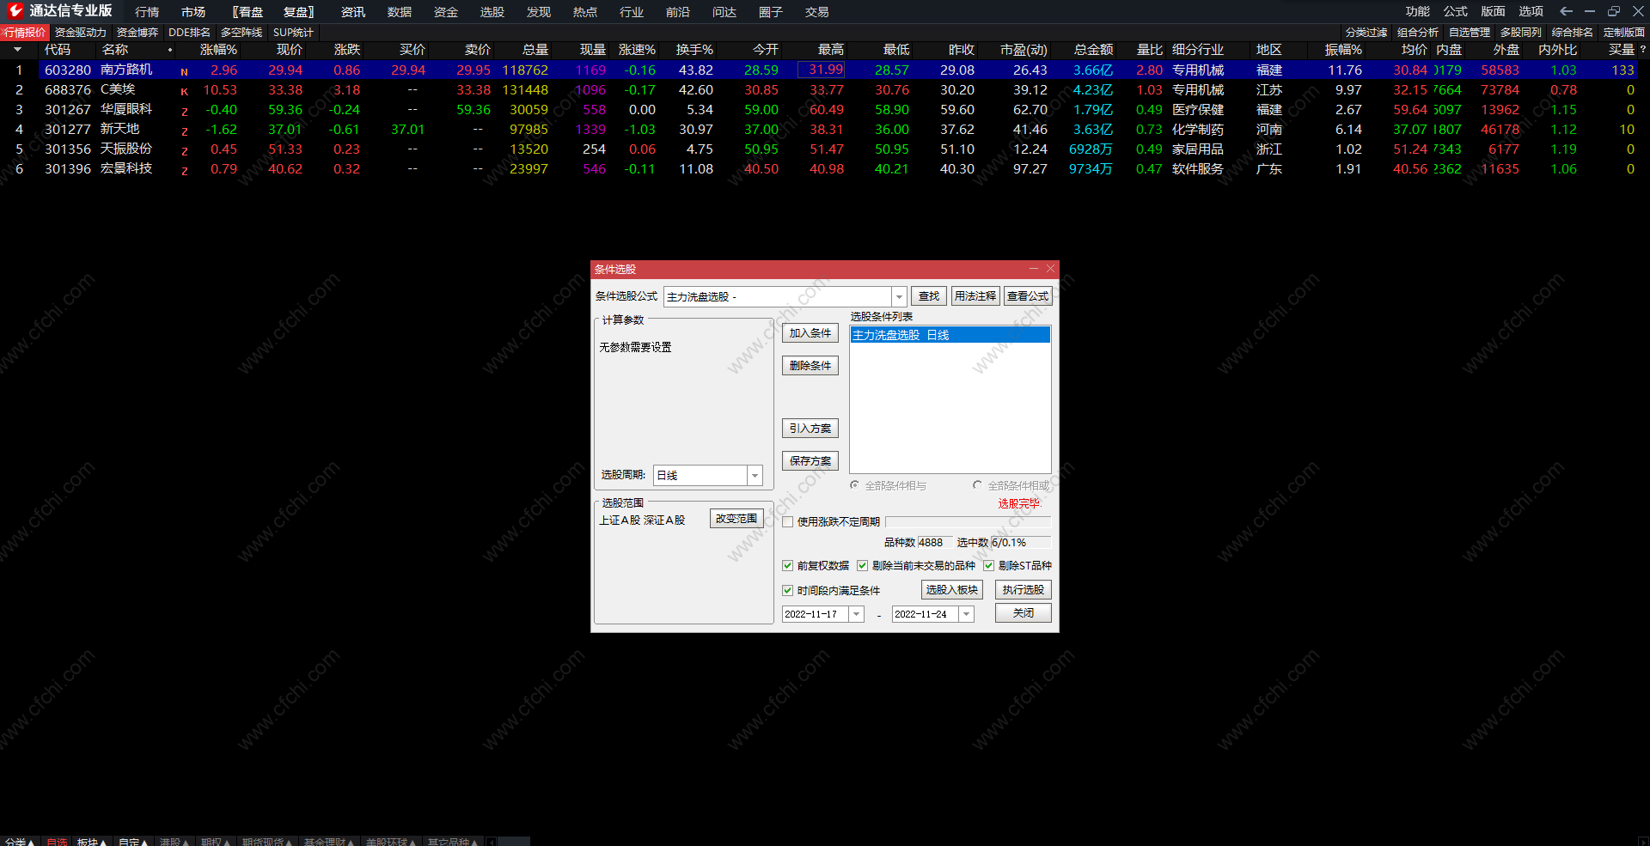This screenshot has height=846, width=1650.
Task: Close the 条件选股 dialog with the X icon
Action: pyautogui.click(x=1049, y=269)
